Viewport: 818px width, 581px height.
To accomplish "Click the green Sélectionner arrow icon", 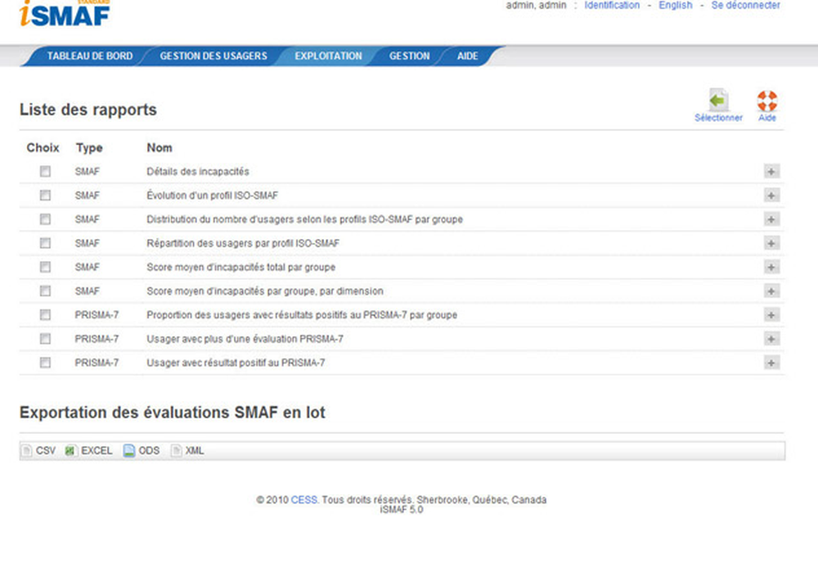I will tap(718, 100).
